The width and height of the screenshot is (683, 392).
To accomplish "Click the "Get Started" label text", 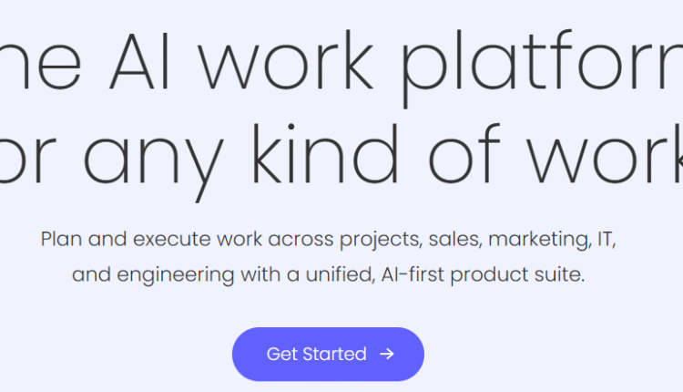I will coord(317,354).
